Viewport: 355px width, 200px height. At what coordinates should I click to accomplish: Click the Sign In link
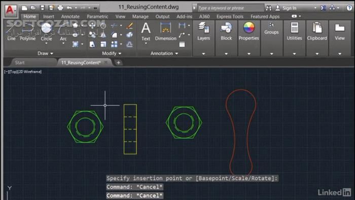point(290,8)
